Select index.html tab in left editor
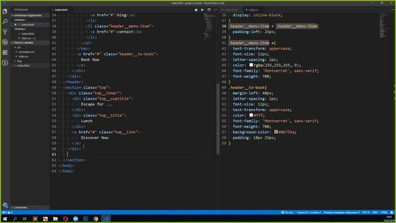 [x=61, y=10]
